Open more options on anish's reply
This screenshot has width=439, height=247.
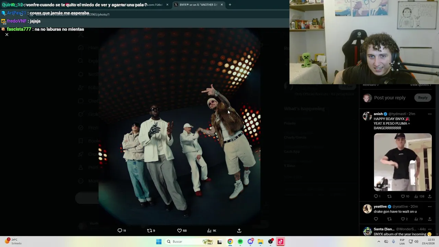point(429,114)
